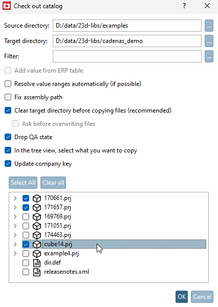Click the Select All button

[x=23, y=183]
